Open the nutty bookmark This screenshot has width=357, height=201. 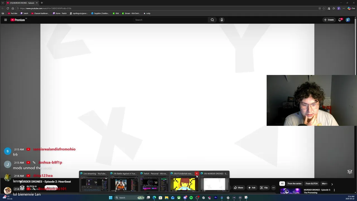147,13
